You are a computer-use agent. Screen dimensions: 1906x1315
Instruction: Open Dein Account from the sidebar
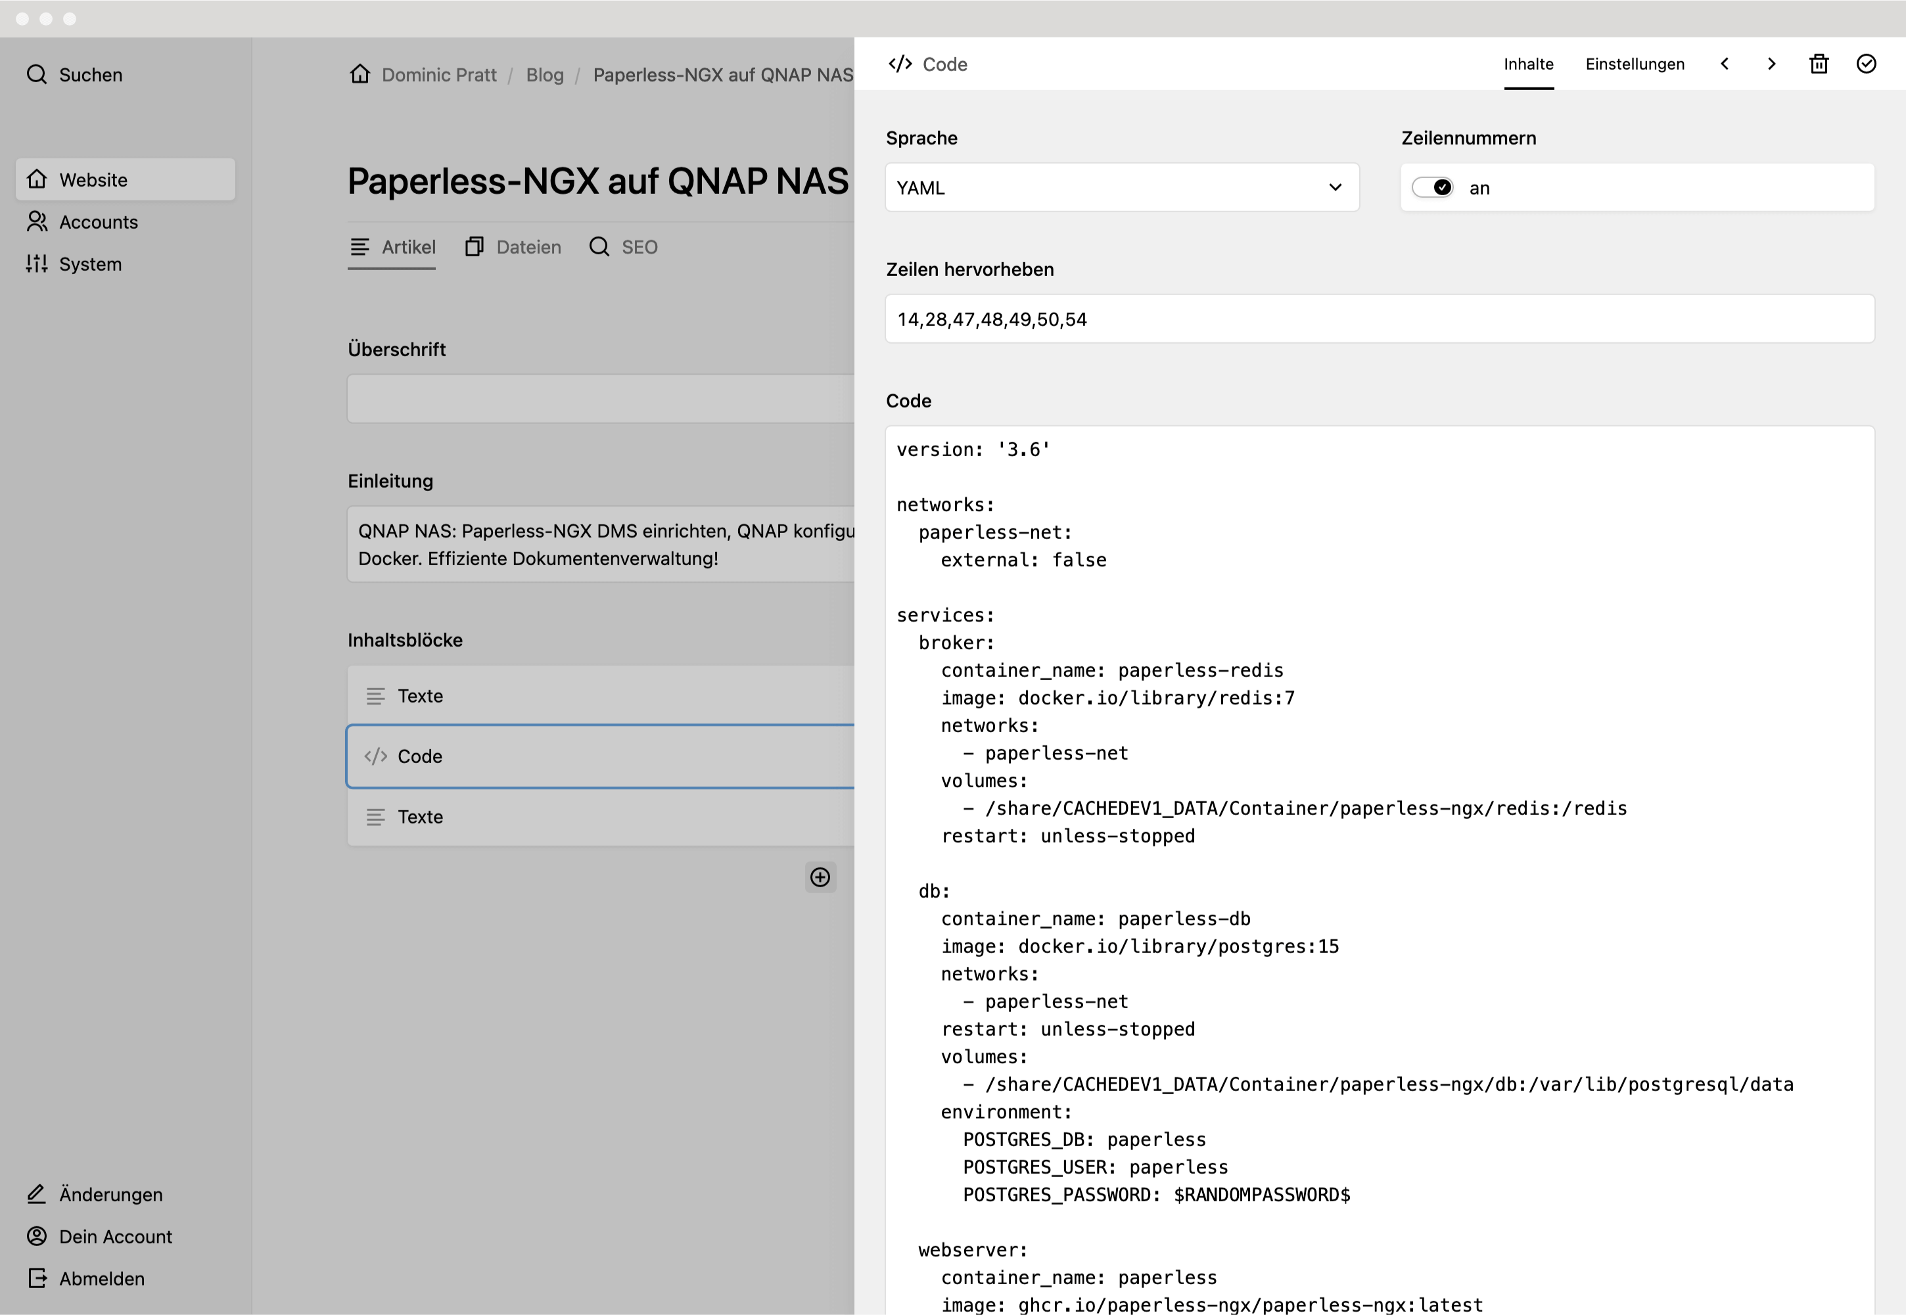coord(126,1236)
